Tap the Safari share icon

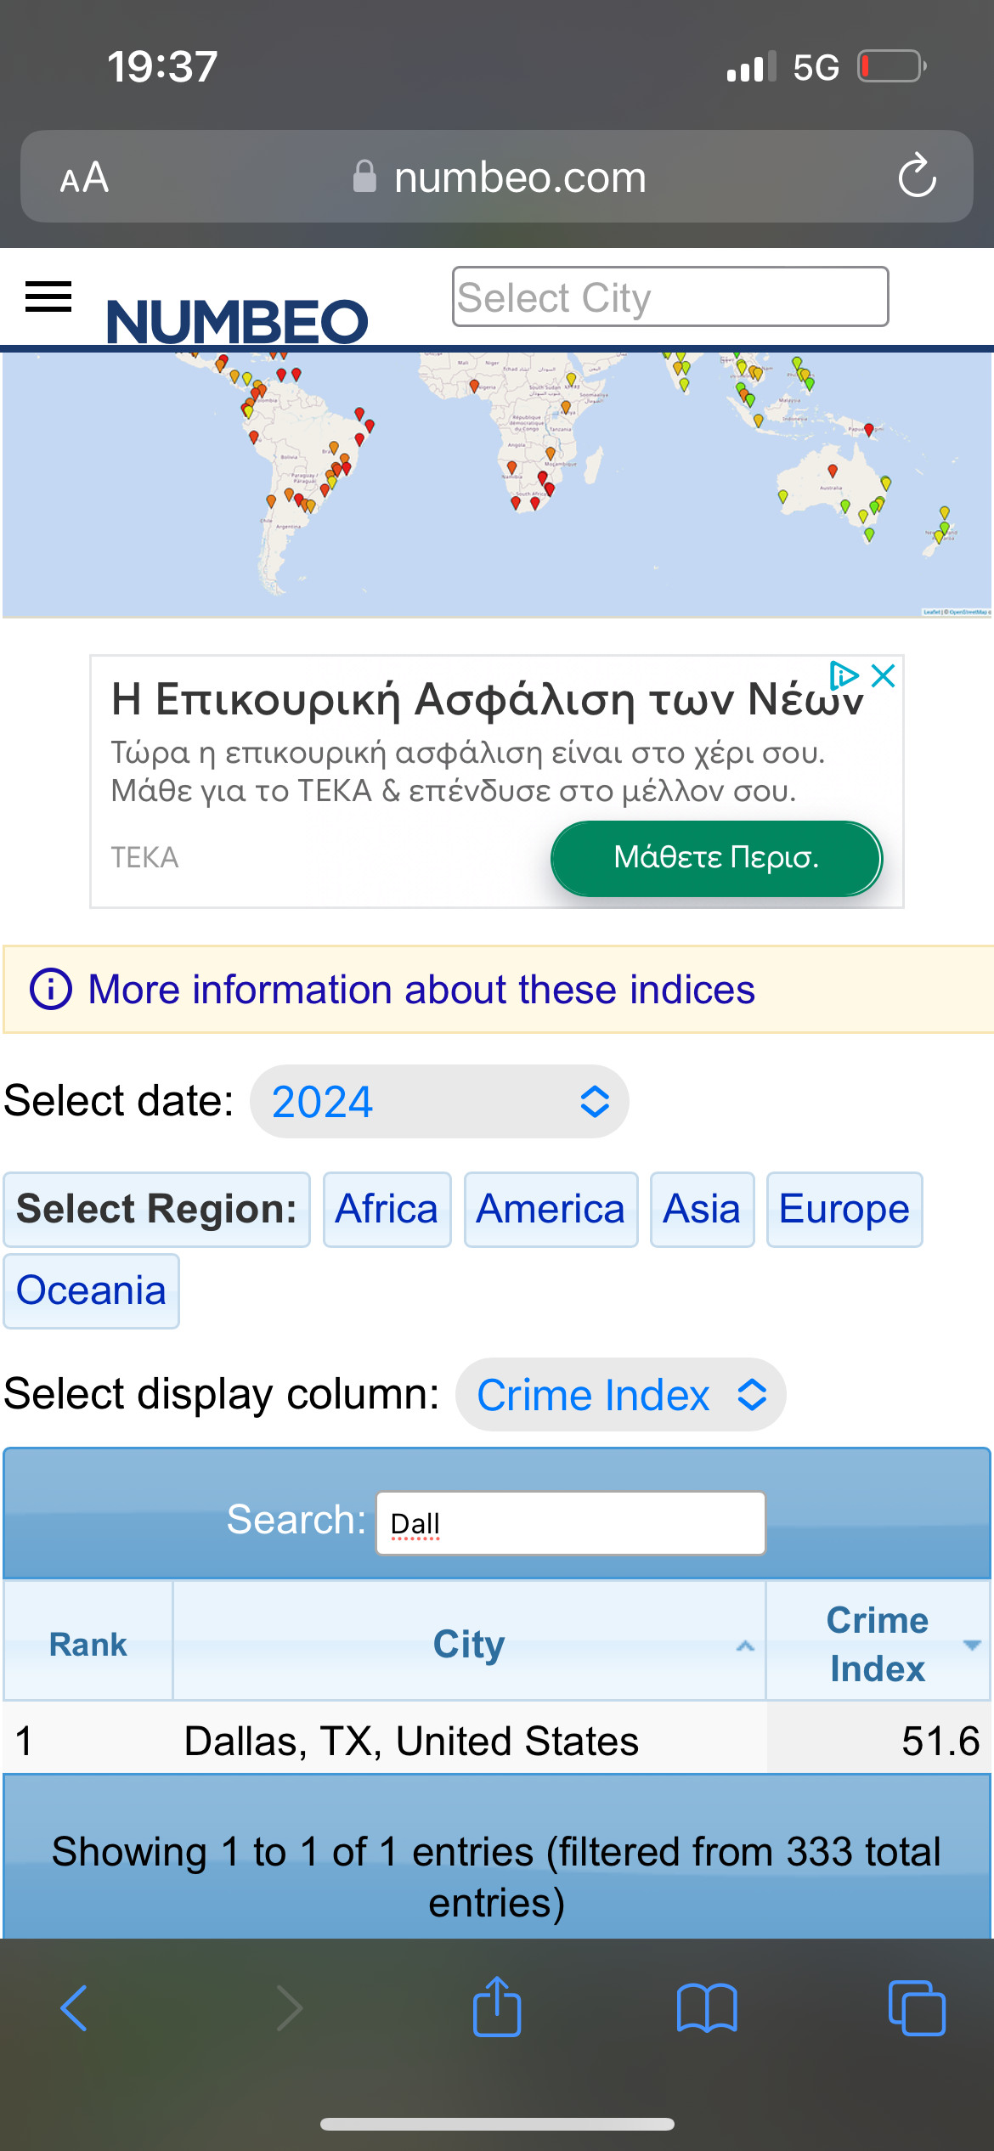coord(497,2007)
